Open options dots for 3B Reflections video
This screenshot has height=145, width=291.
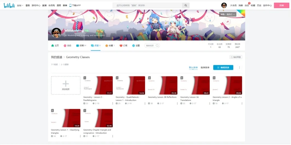click(x=177, y=103)
